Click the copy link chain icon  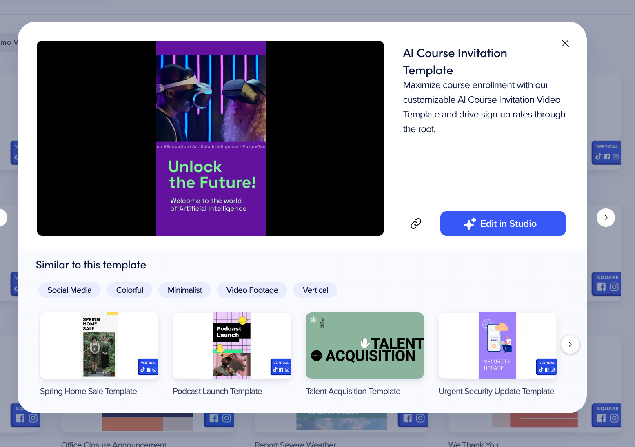tap(415, 223)
